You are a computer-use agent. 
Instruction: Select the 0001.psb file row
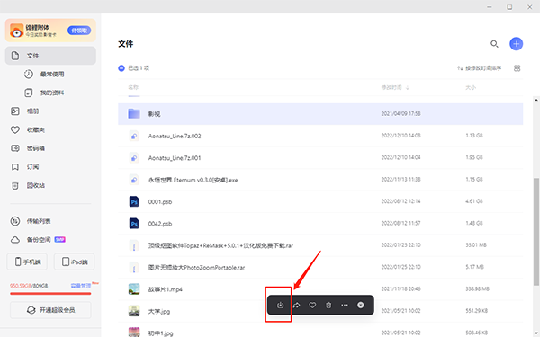click(320, 201)
